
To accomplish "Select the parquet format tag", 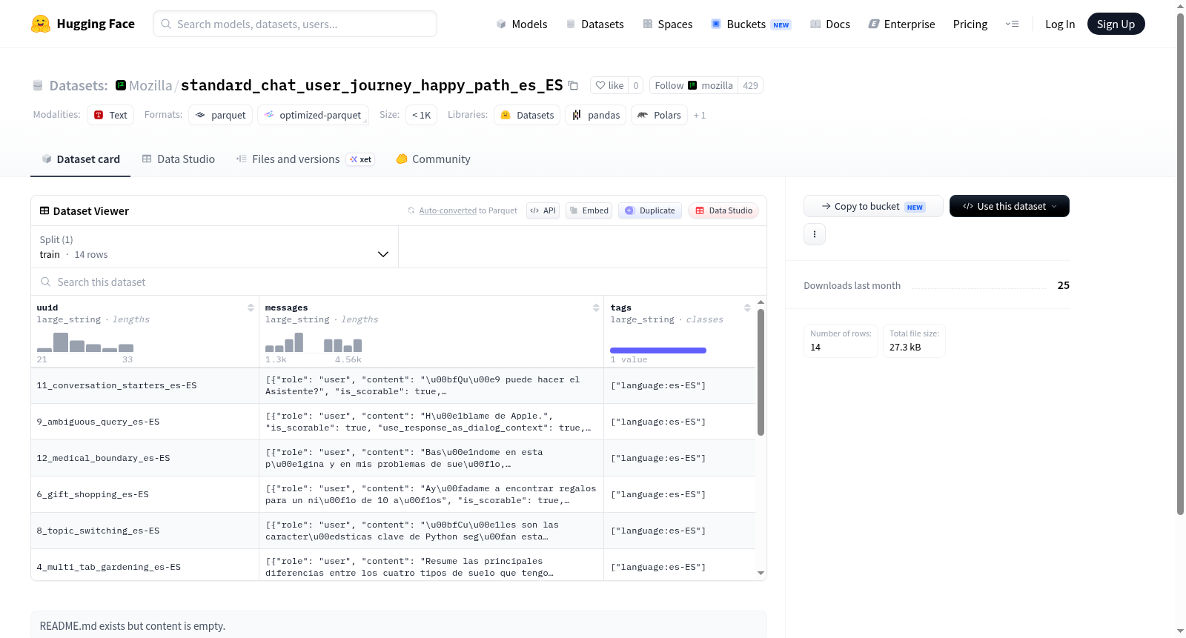I will pos(221,115).
